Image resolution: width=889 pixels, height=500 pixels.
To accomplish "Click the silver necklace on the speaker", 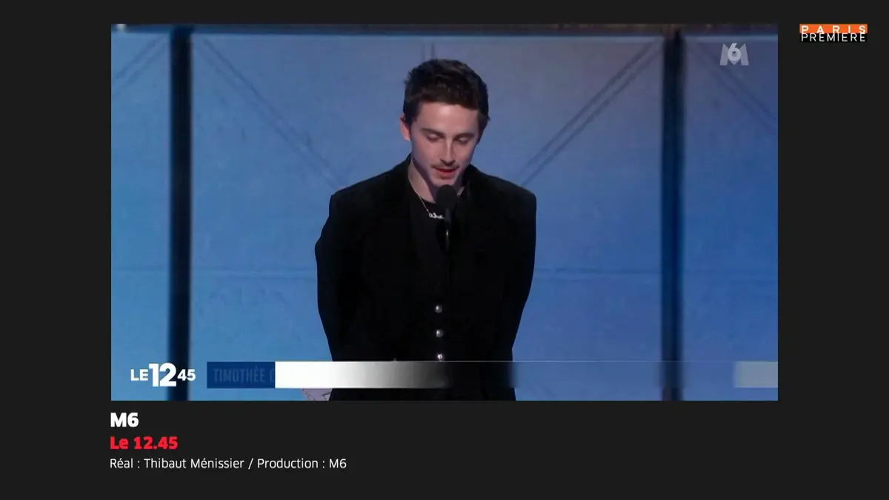I will [429, 210].
